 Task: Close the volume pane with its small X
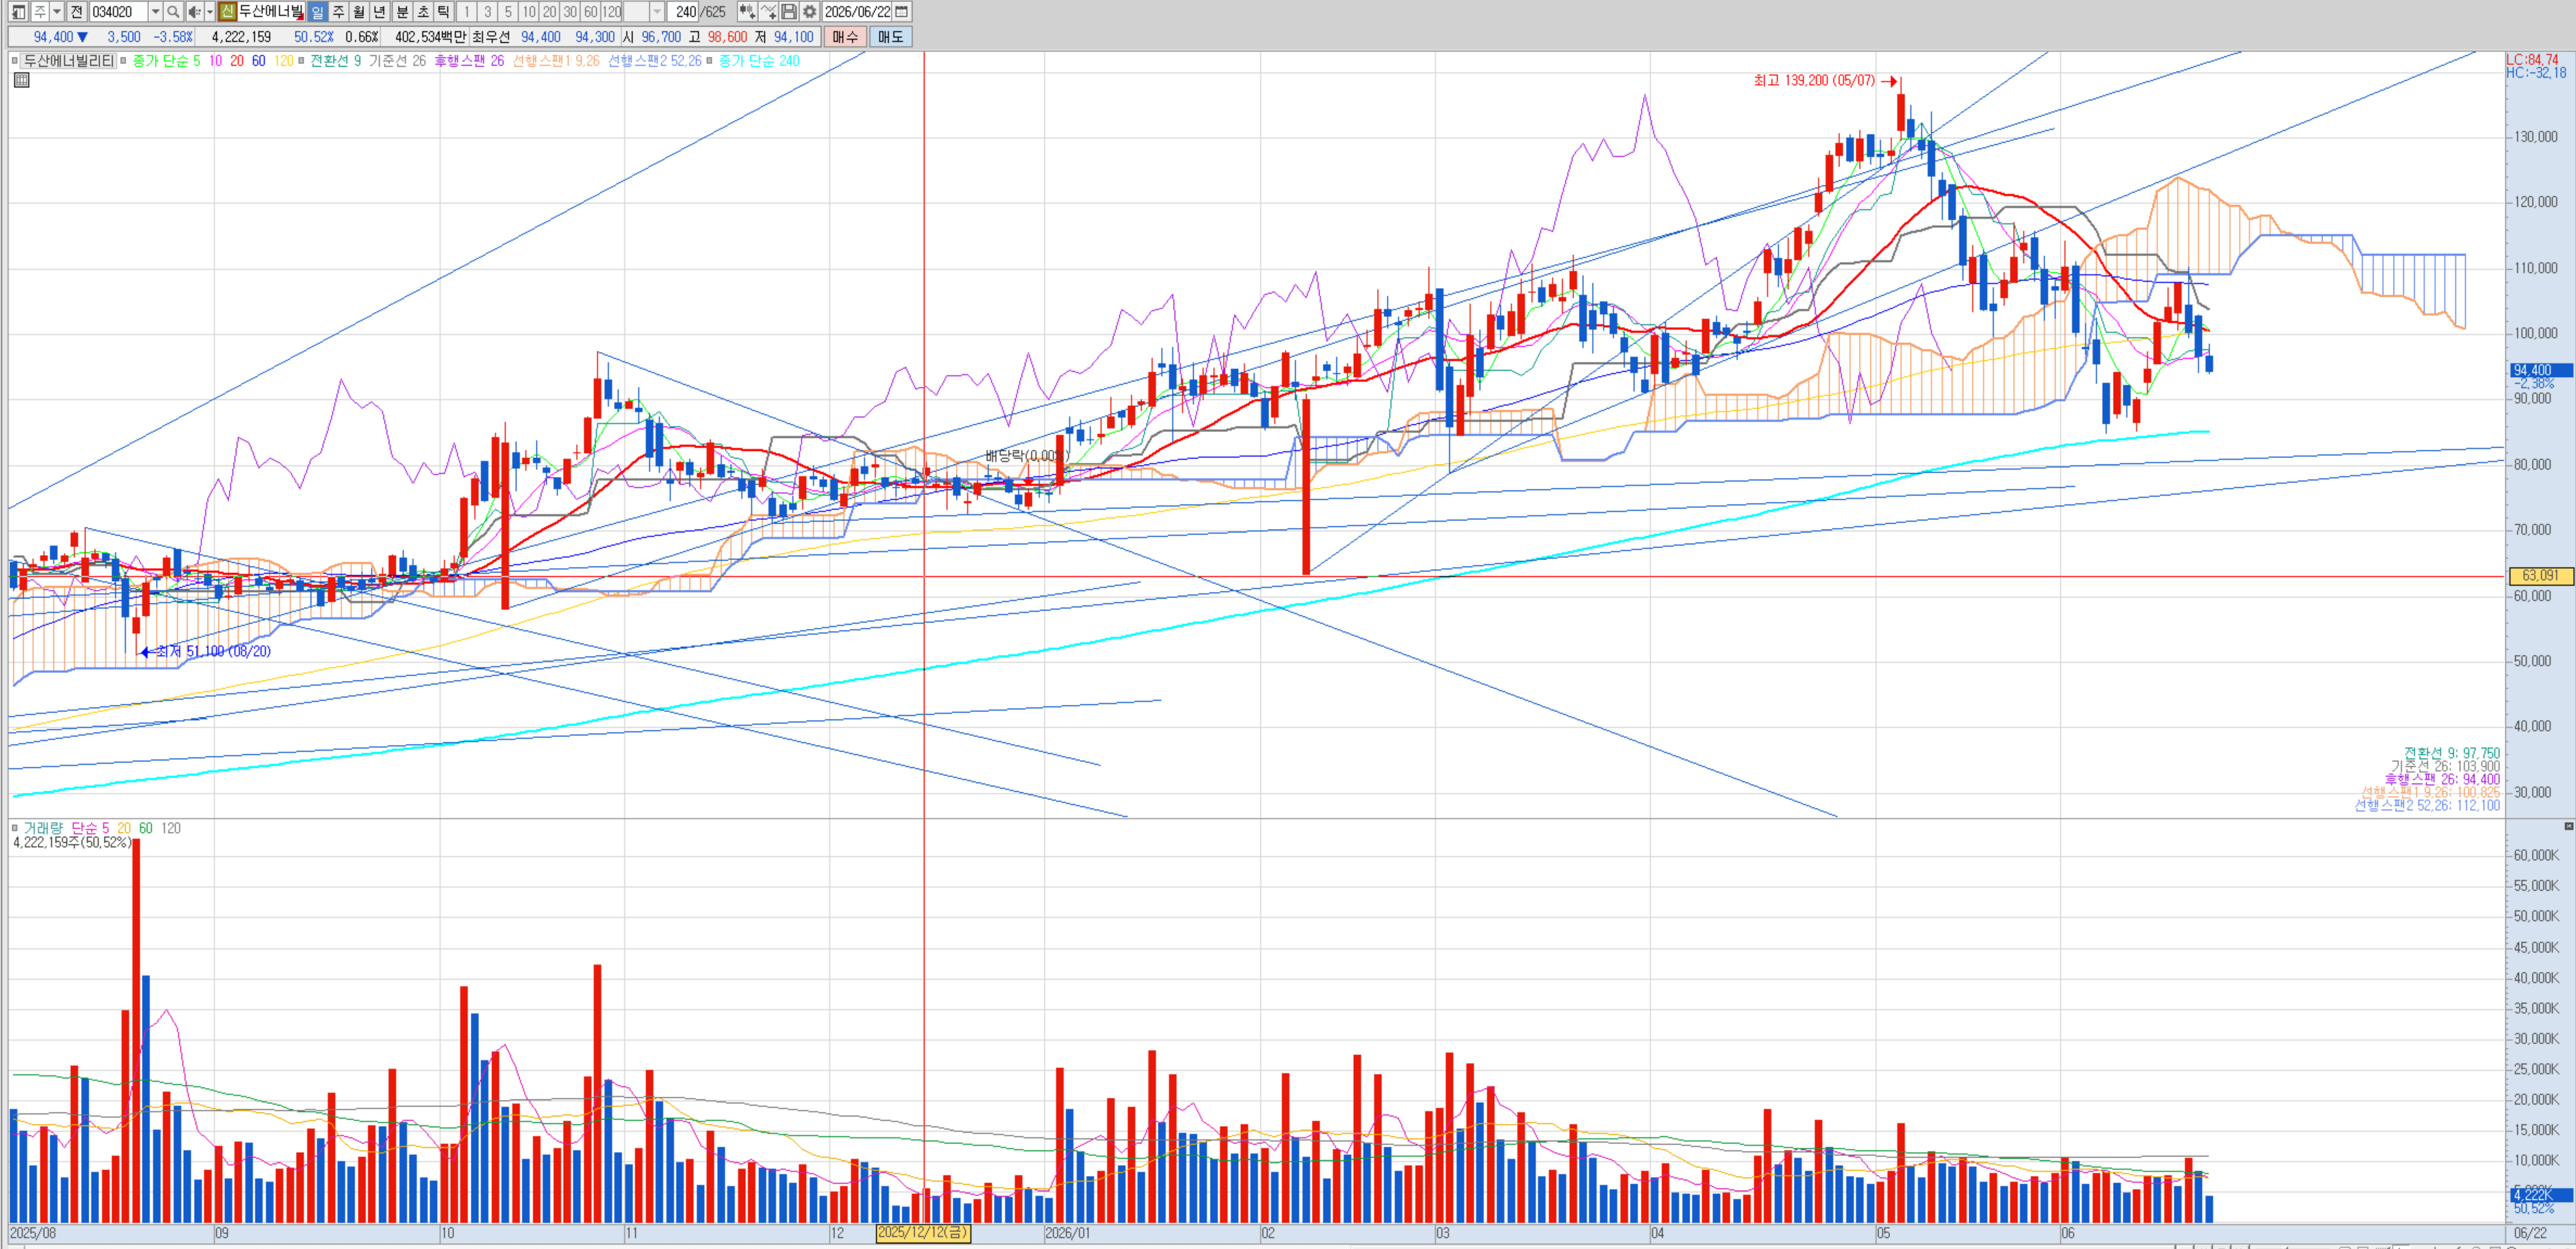2568,826
